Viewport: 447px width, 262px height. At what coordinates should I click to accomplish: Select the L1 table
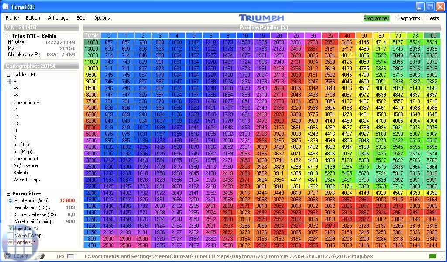(15, 110)
